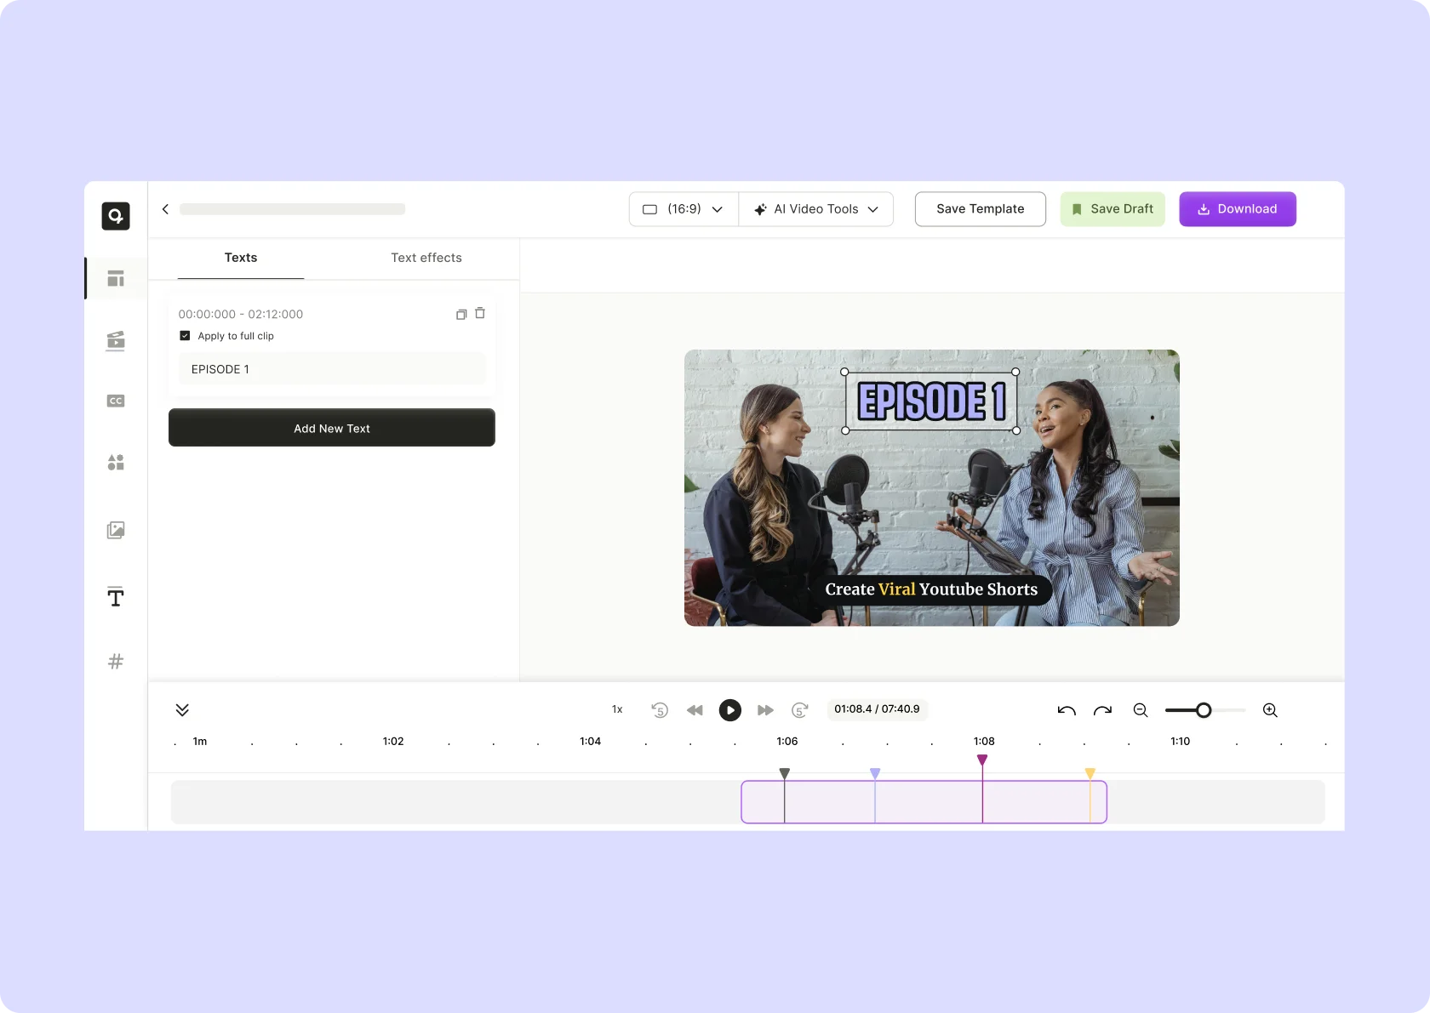Open the media clips panel

coord(116,341)
